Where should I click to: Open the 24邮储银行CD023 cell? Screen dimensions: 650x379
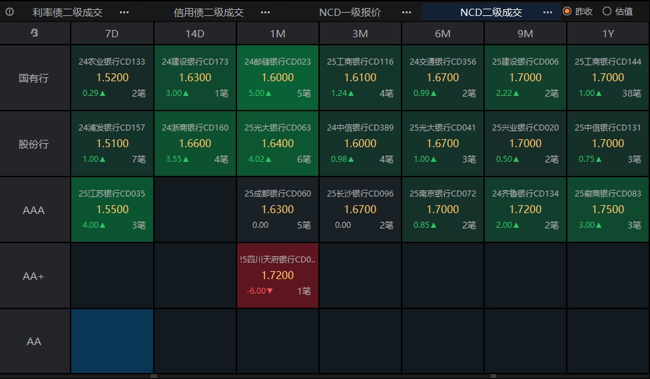[277, 77]
